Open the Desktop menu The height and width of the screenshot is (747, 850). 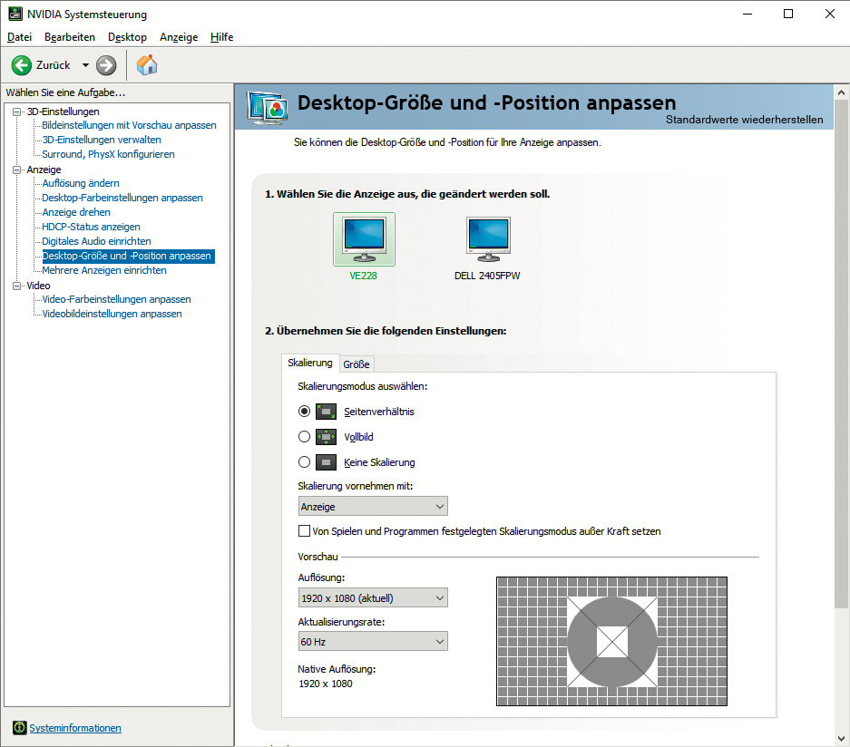(x=127, y=37)
